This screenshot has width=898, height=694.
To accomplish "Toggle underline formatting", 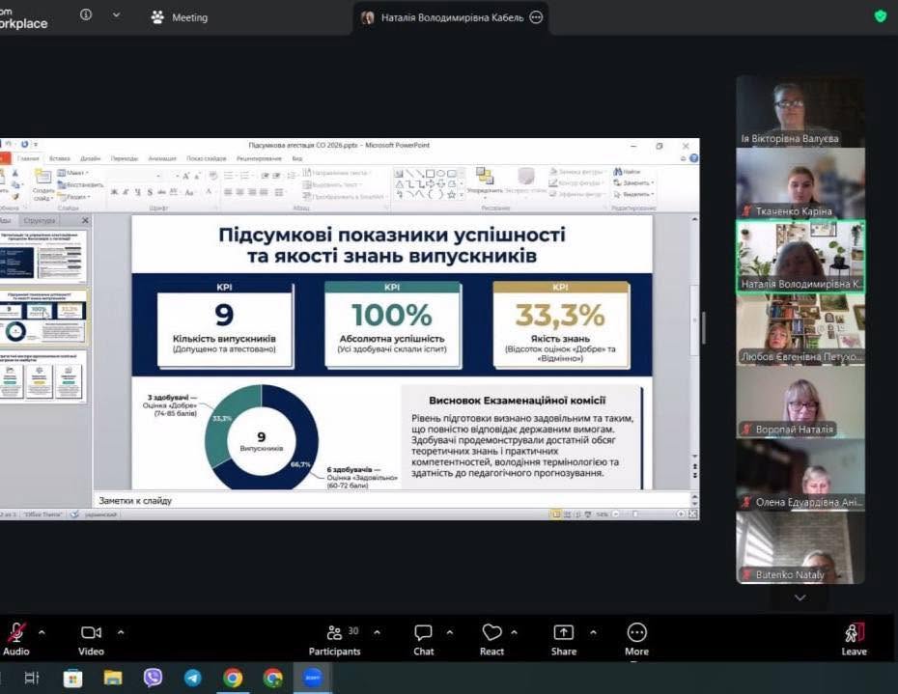I will (x=138, y=192).
